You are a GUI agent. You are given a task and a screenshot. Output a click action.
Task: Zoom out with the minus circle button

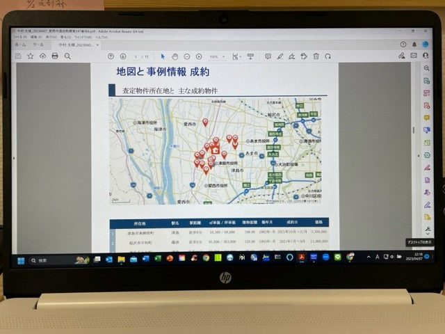(187, 56)
